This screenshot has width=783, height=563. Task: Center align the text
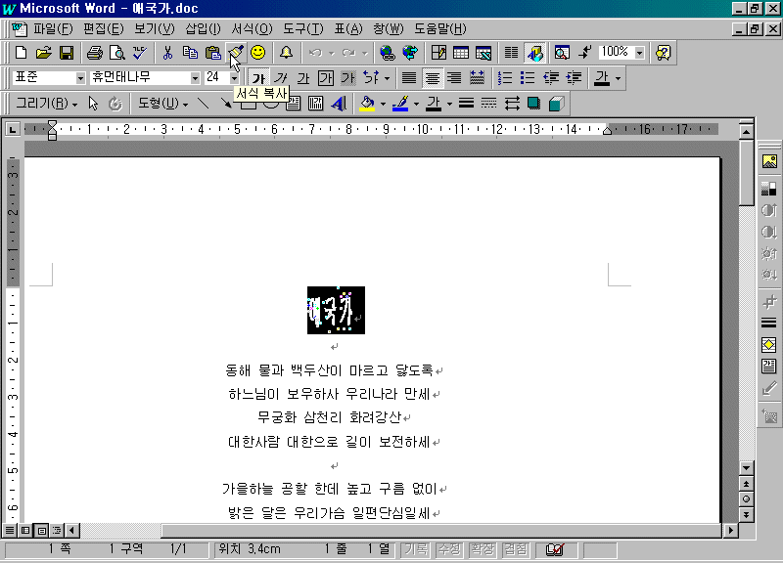click(432, 78)
